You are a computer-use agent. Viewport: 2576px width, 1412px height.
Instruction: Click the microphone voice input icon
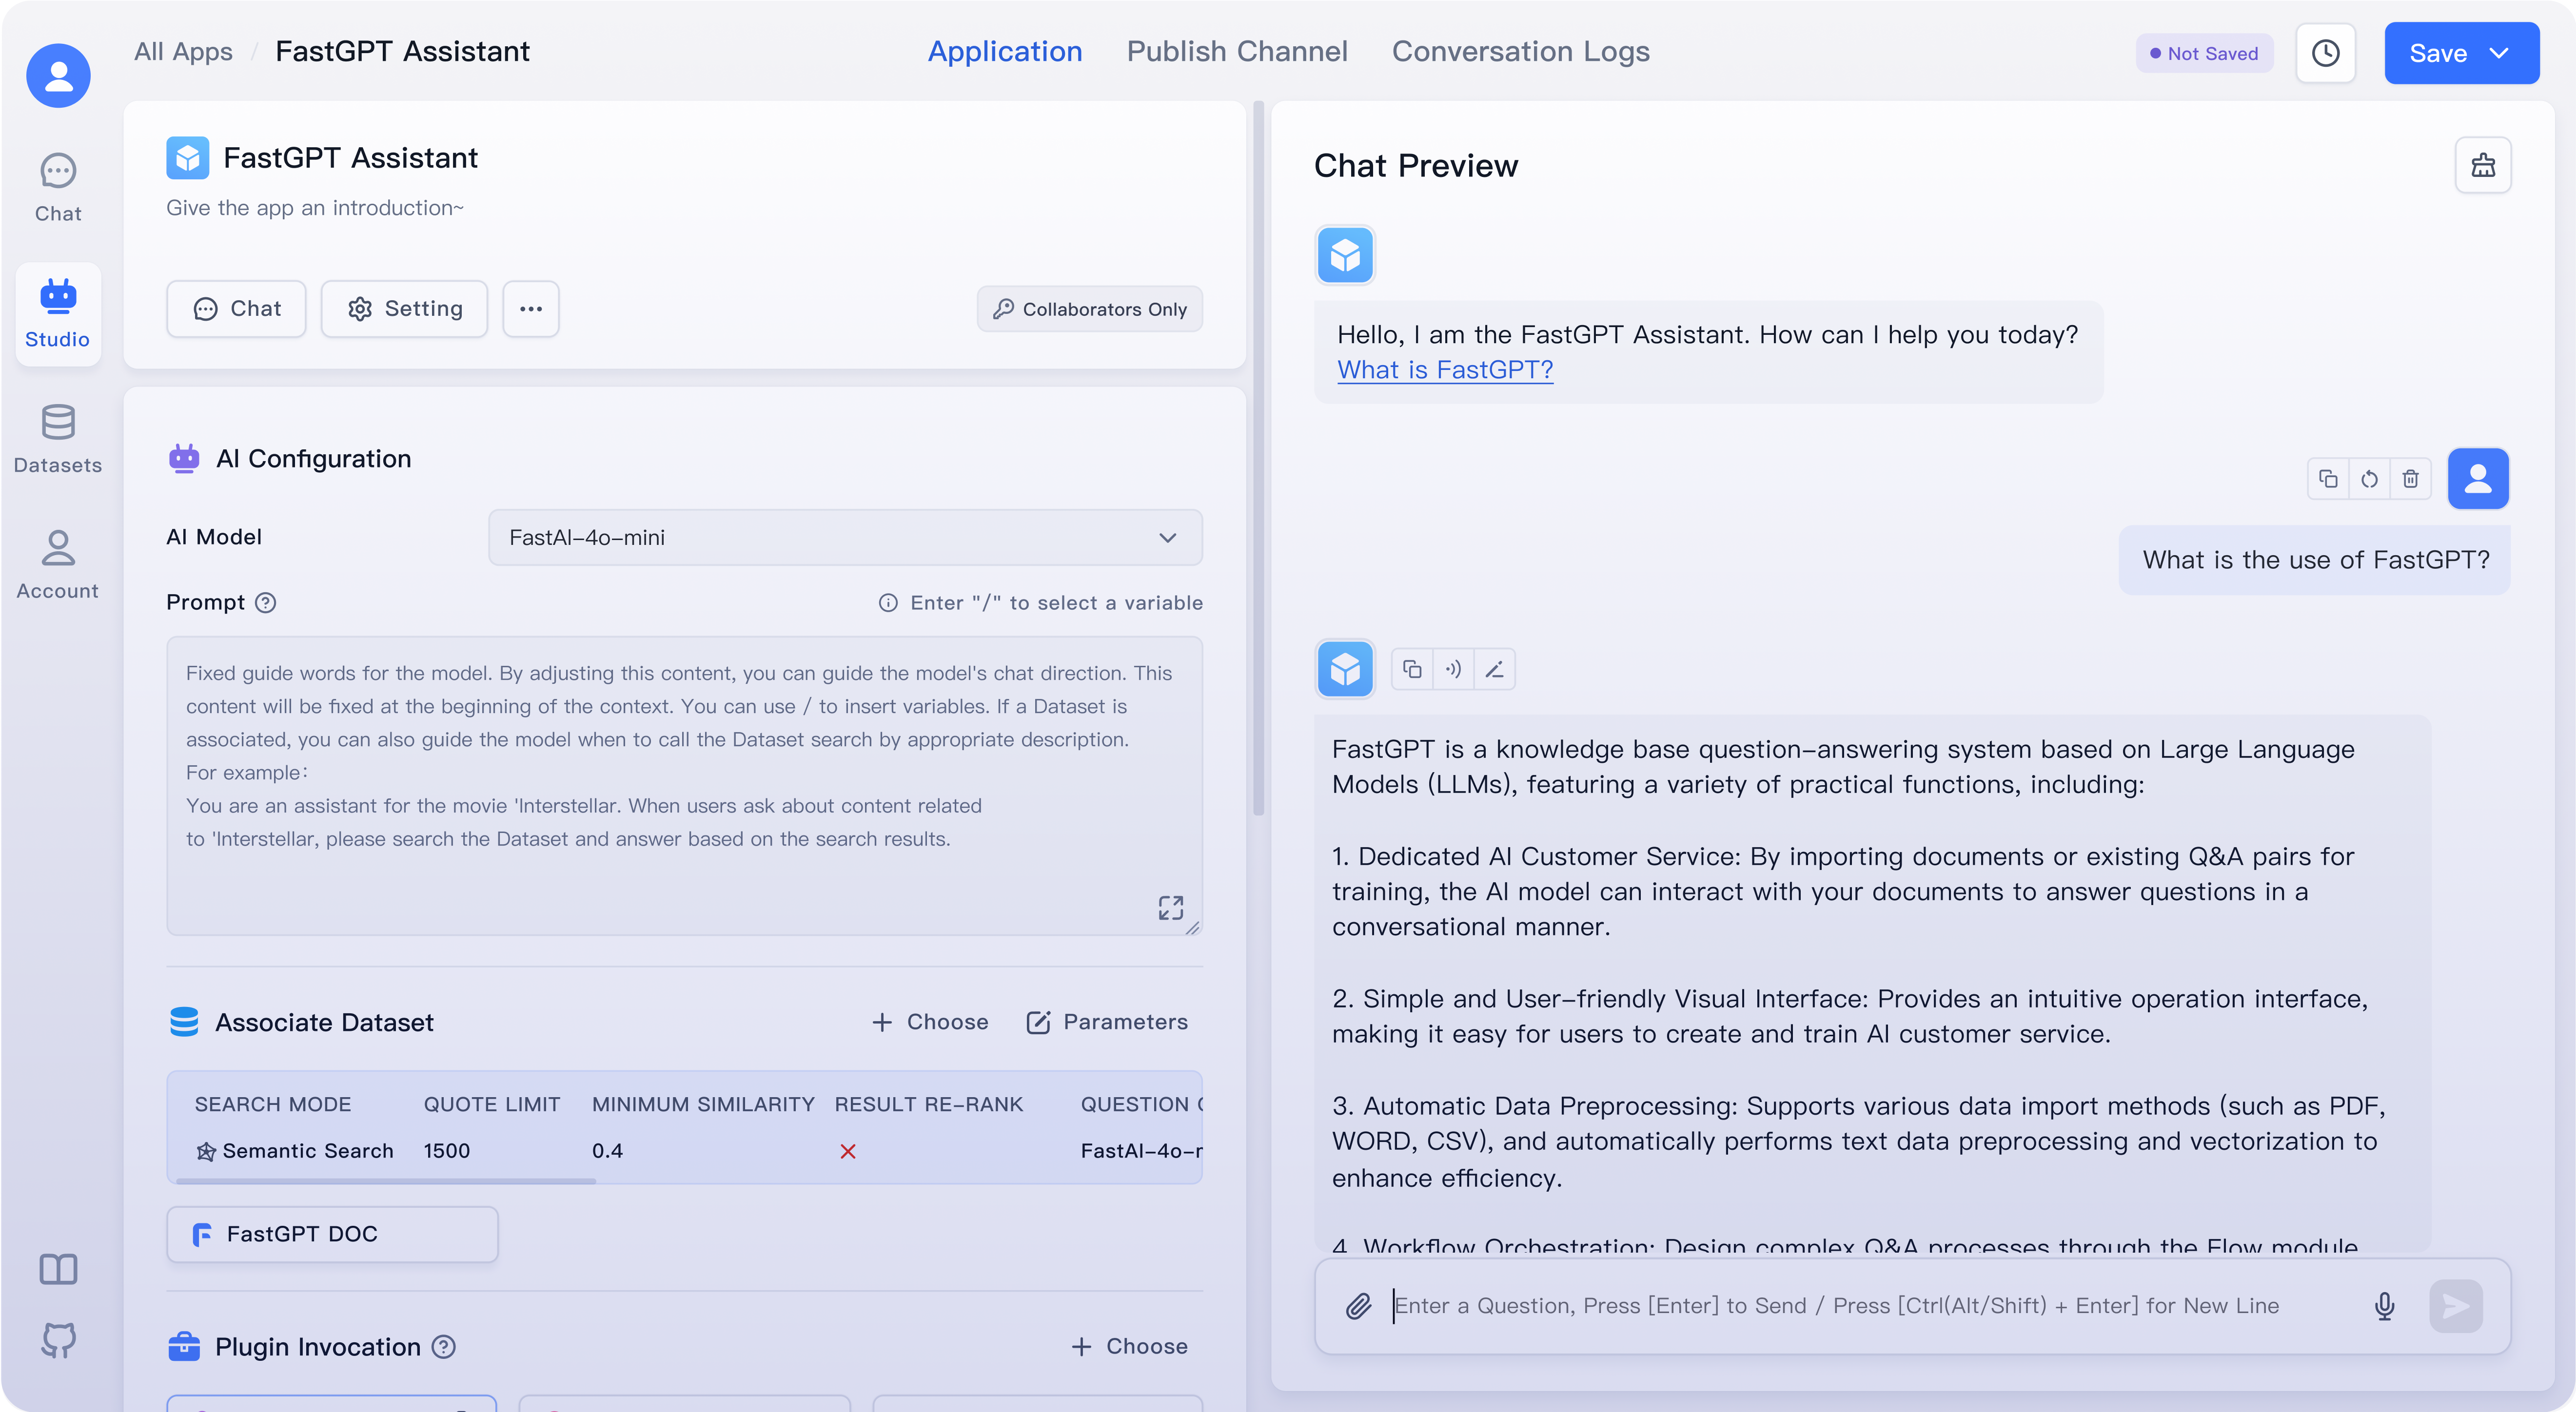pos(2384,1305)
